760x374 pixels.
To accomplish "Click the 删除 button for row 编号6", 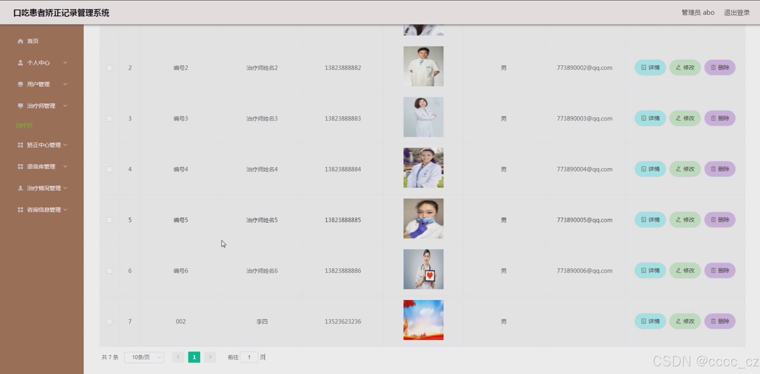I will click(x=720, y=271).
